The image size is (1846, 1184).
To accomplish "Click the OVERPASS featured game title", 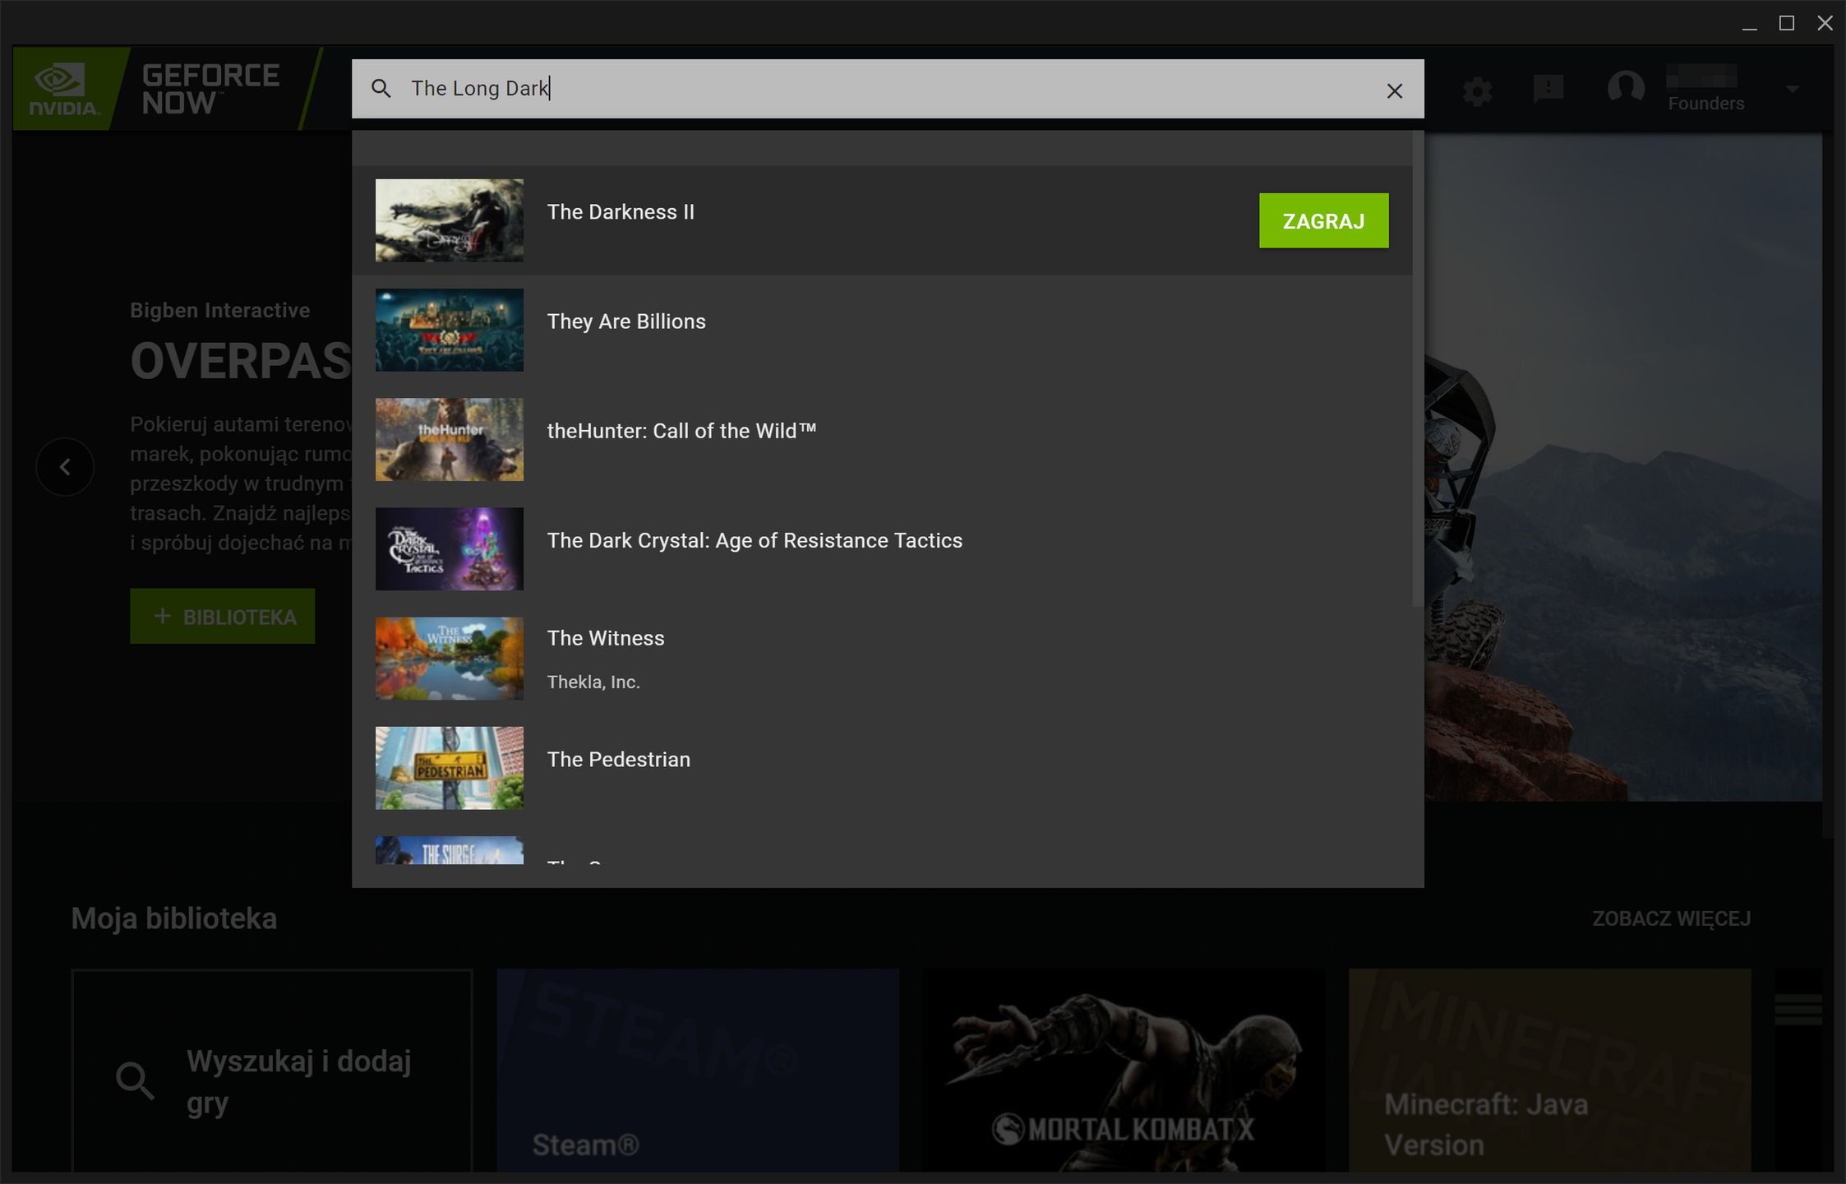I will click(241, 360).
